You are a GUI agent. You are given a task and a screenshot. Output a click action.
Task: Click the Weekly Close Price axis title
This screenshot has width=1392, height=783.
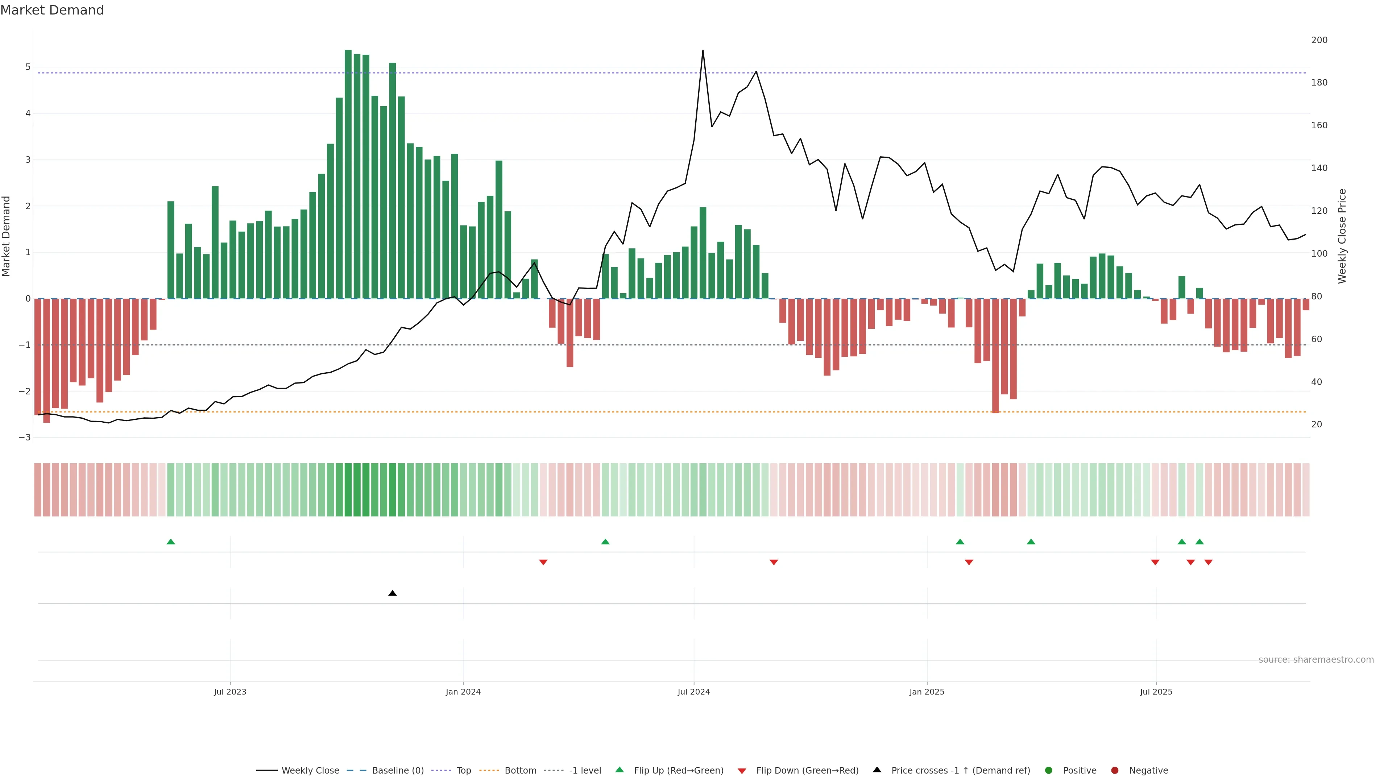coord(1342,236)
